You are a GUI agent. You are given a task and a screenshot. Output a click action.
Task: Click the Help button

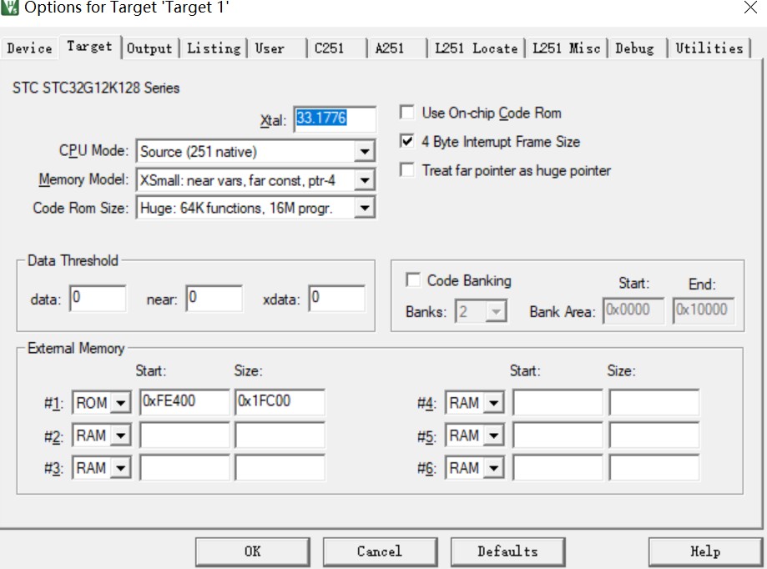coord(705,551)
